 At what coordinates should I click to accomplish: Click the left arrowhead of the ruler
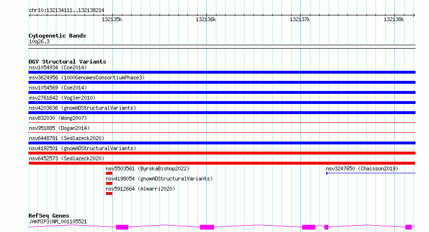(x=30, y=15)
